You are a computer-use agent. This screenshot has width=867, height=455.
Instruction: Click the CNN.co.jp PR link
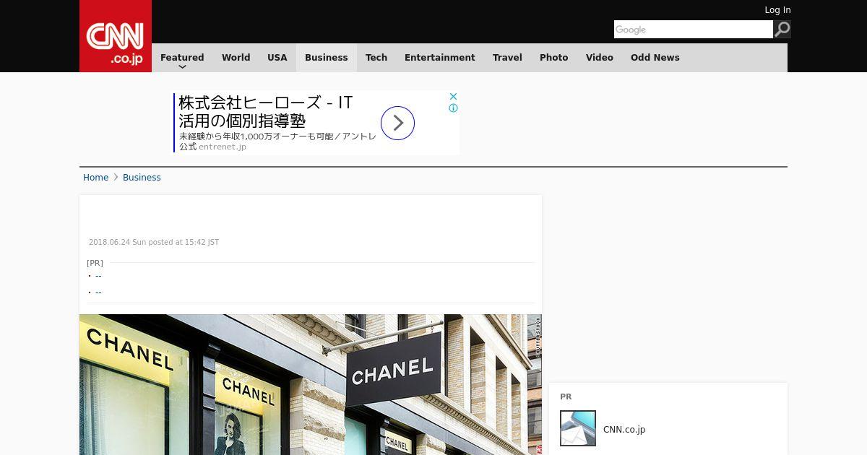point(624,430)
